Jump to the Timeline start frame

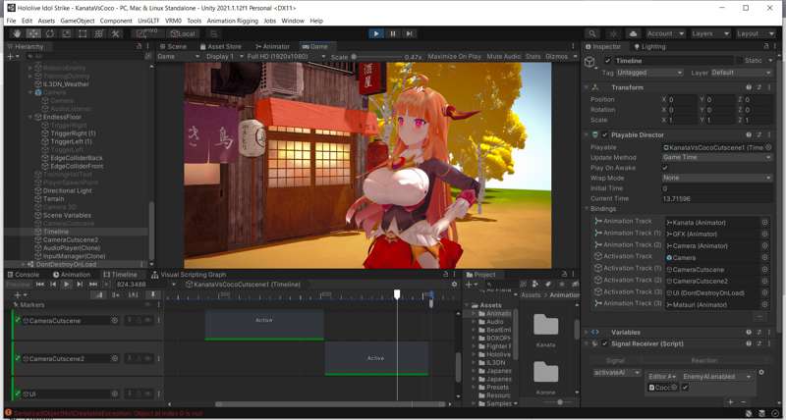(39, 285)
